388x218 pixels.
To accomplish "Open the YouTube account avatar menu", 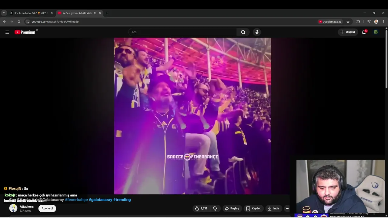I will coord(376,32).
